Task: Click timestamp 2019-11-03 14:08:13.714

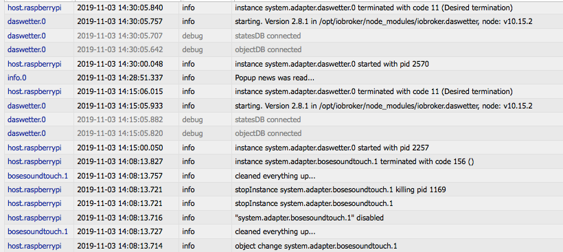Action: click(120, 246)
